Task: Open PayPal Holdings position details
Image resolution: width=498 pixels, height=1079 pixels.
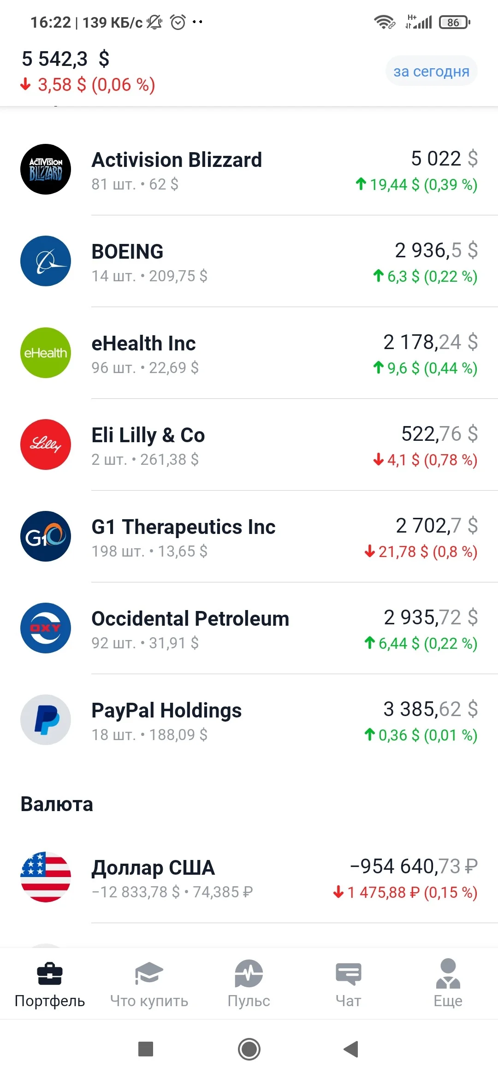Action: (x=249, y=720)
